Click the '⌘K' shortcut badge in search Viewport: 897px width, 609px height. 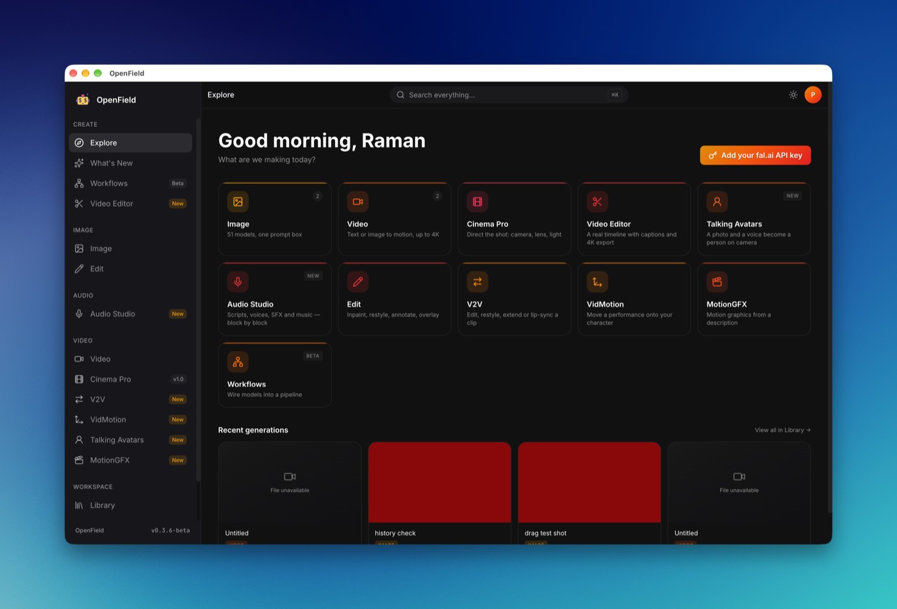pyautogui.click(x=615, y=95)
